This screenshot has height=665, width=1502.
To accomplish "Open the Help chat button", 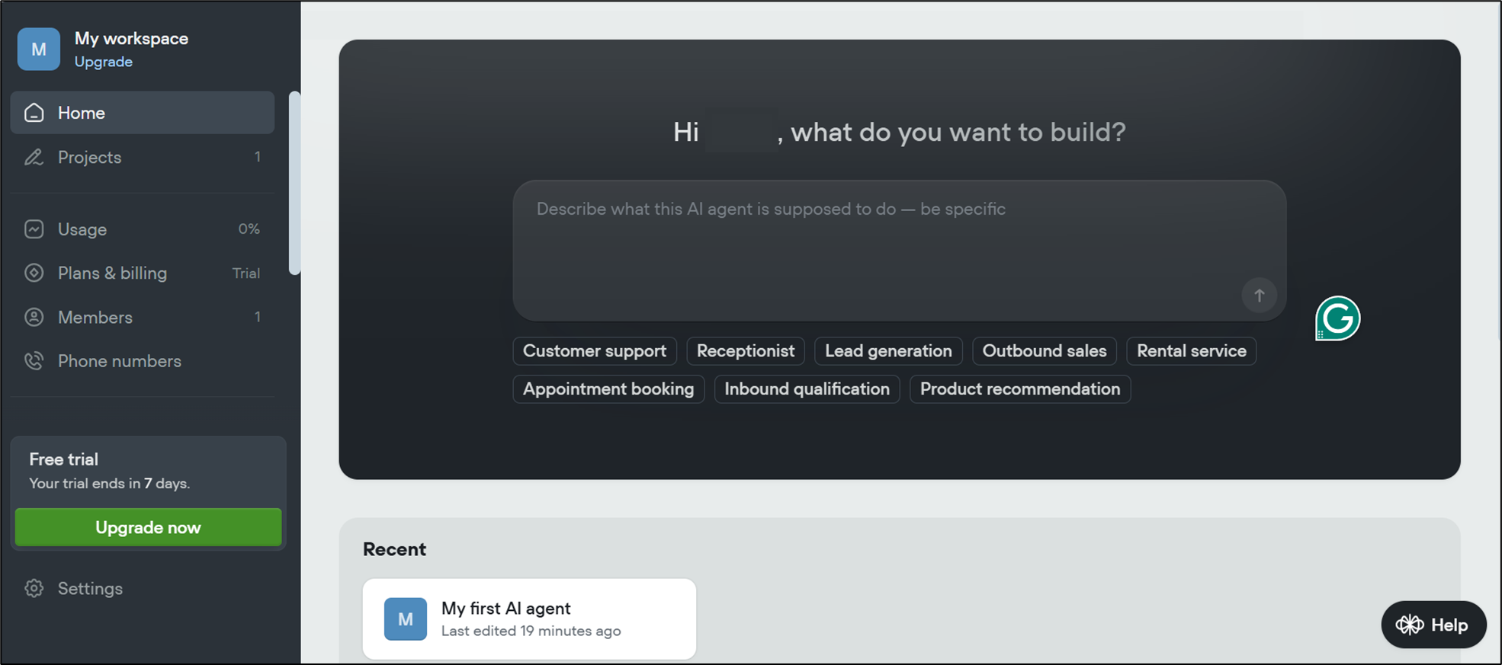I will point(1433,625).
